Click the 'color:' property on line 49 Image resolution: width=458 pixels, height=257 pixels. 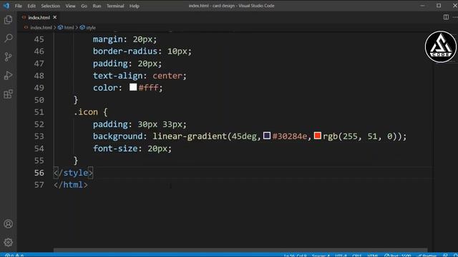(107, 88)
